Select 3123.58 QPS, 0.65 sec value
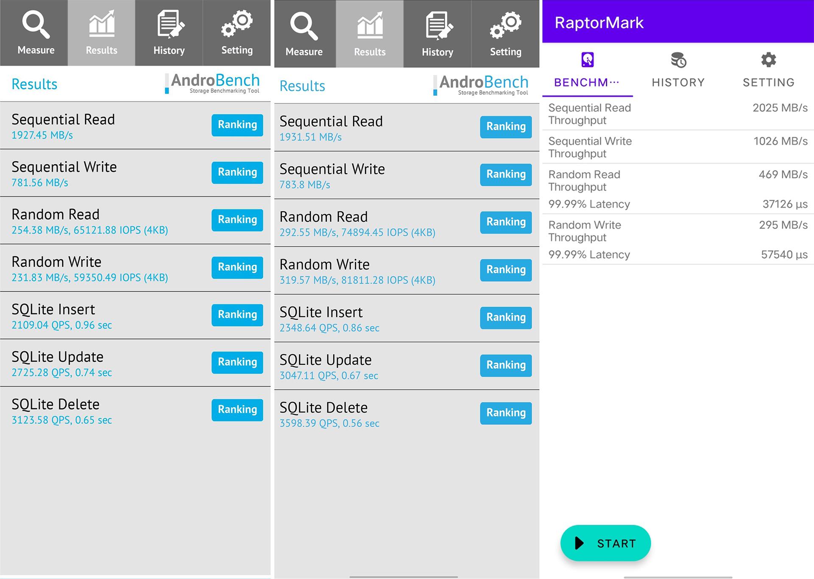814x579 pixels. [62, 420]
